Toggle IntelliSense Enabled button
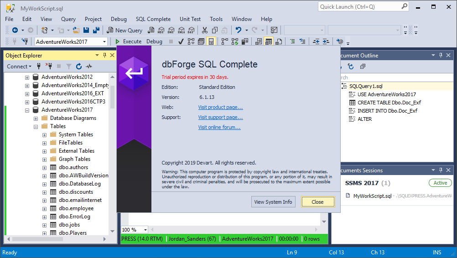Image resolution: width=457 pixels, height=258 pixels. point(211,41)
